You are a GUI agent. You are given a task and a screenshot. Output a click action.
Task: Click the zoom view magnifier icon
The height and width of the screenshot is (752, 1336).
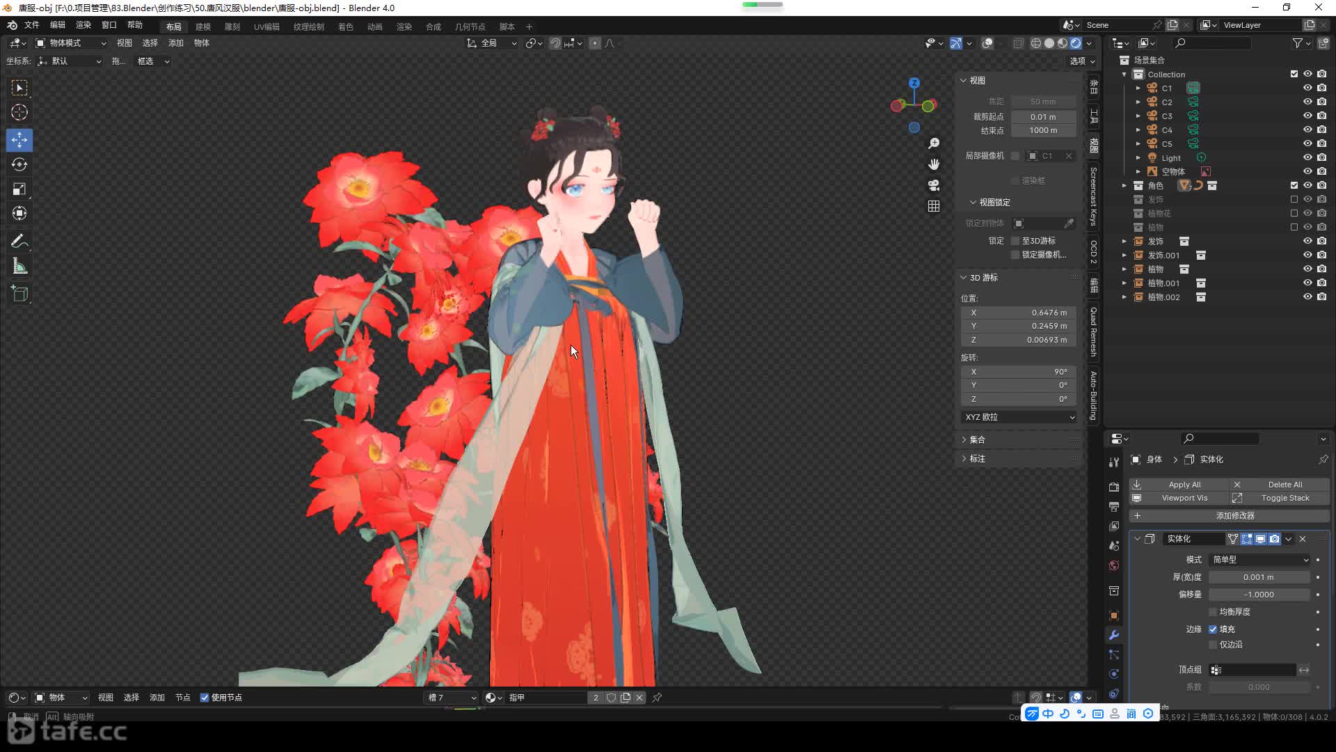pos(934,143)
